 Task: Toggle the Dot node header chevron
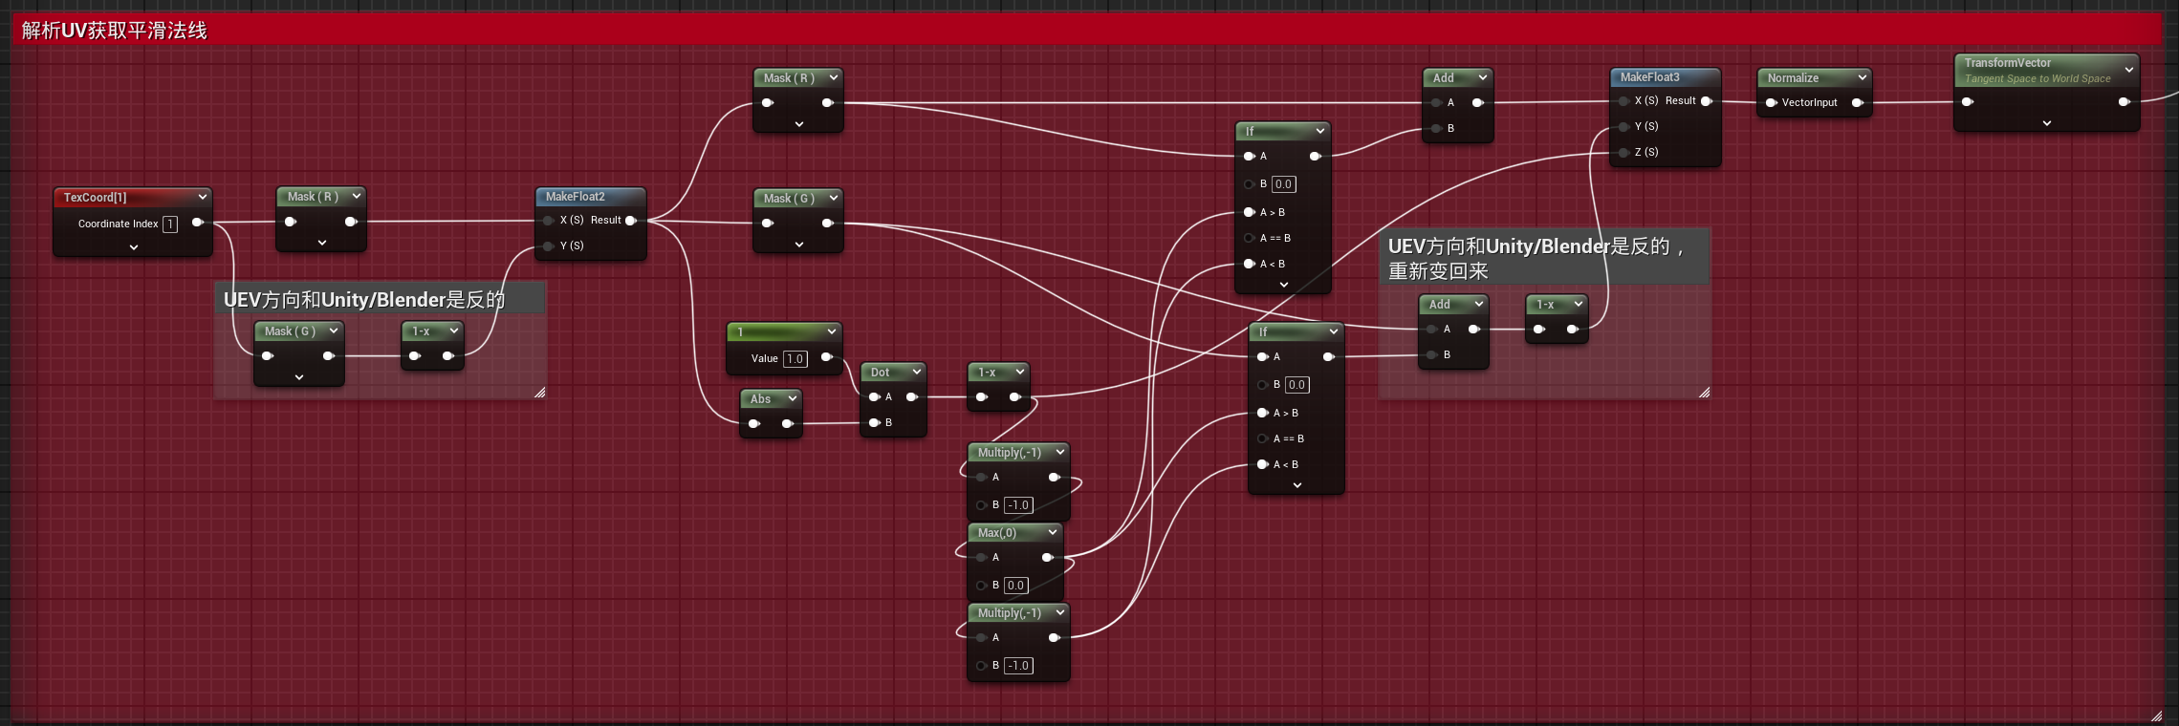point(916,372)
